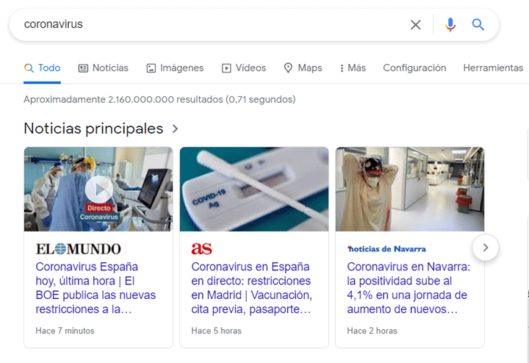The width and height of the screenshot is (529, 363).
Task: Switch to the Vídeos tab
Action: point(244,68)
